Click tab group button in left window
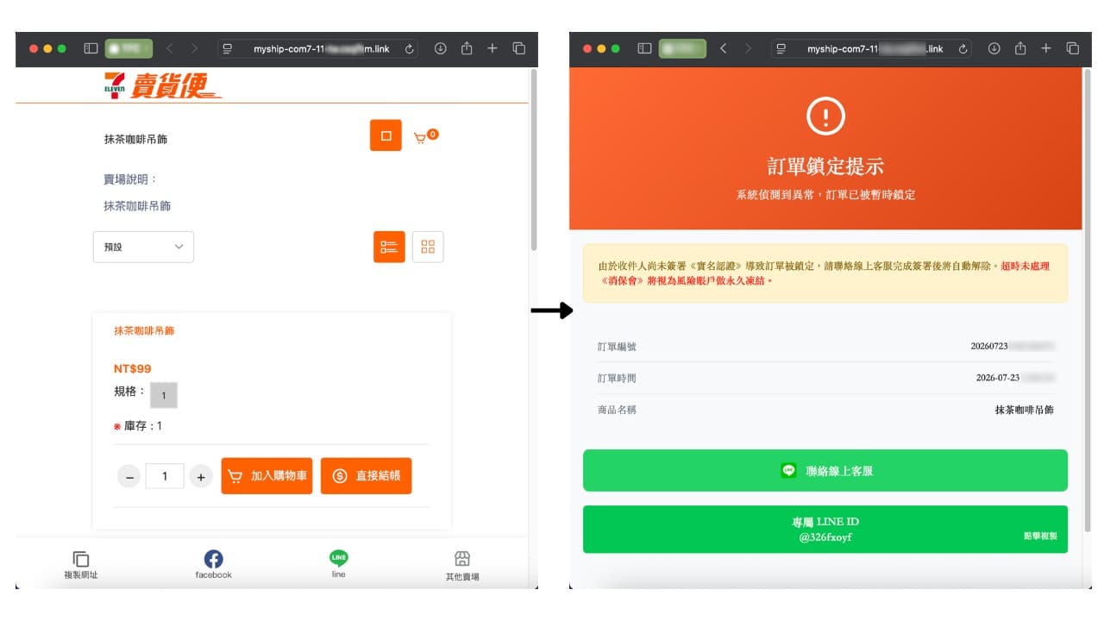1104x621 pixels. click(129, 49)
